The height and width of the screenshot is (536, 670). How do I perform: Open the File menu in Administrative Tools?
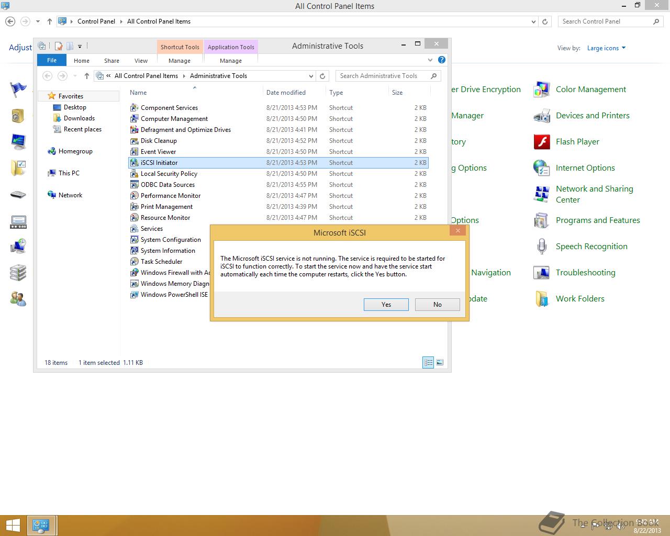click(x=52, y=60)
